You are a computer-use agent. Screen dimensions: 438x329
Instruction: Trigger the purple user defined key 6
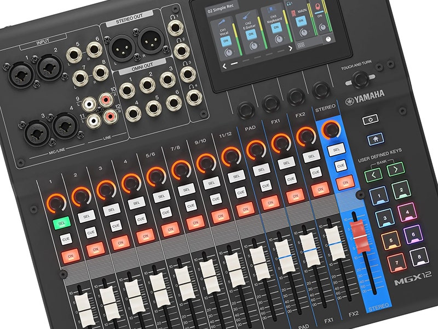(x=413, y=234)
